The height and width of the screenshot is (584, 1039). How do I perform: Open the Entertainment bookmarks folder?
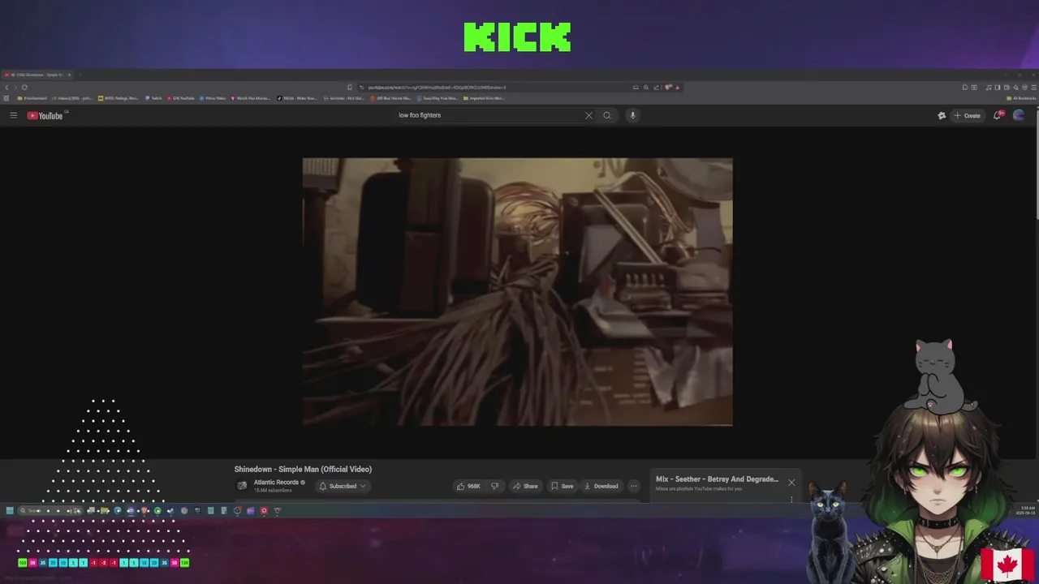[32, 98]
